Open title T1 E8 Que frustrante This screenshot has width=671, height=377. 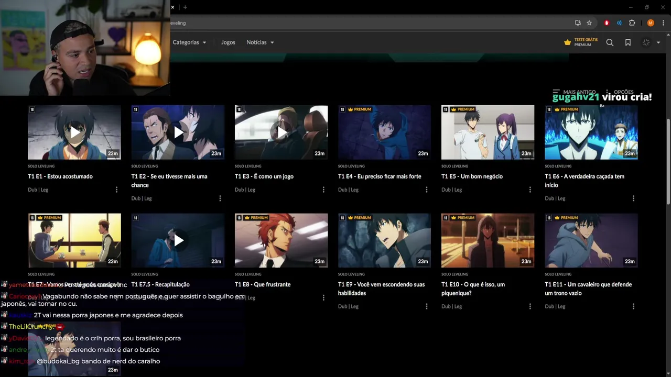click(x=263, y=284)
